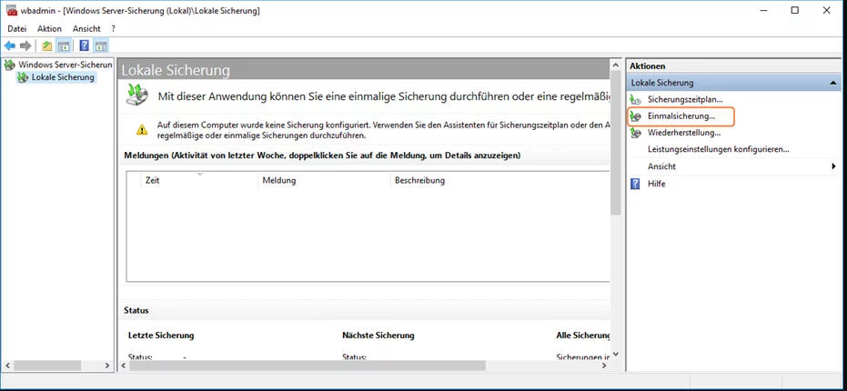
Task: Open the Datei menu
Action: point(16,28)
